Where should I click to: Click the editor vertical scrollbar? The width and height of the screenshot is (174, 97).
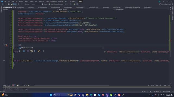tap(170, 47)
